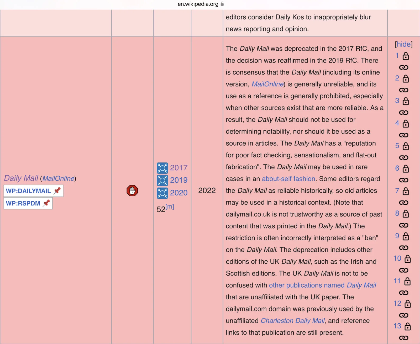420x344 pixels.
Task: Open the MailOnline link in summary text
Action: pos(267,84)
